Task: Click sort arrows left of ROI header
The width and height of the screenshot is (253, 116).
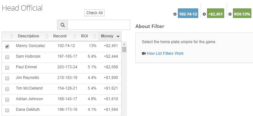Action: [x=75, y=36]
